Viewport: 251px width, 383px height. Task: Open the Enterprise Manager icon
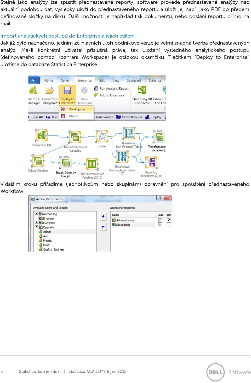[x=33, y=90]
